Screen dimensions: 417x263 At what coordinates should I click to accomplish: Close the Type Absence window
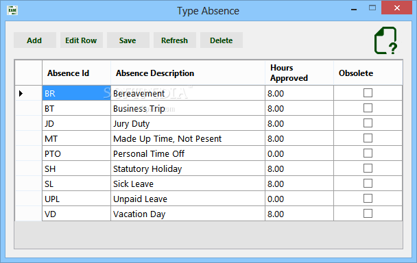tap(397, 8)
